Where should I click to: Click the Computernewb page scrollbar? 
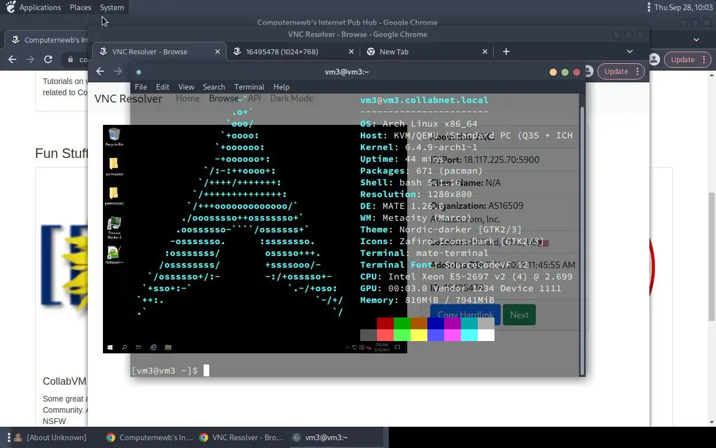pyautogui.click(x=712, y=258)
